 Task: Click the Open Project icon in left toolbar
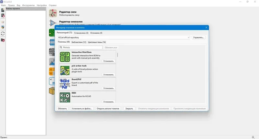[3, 16]
